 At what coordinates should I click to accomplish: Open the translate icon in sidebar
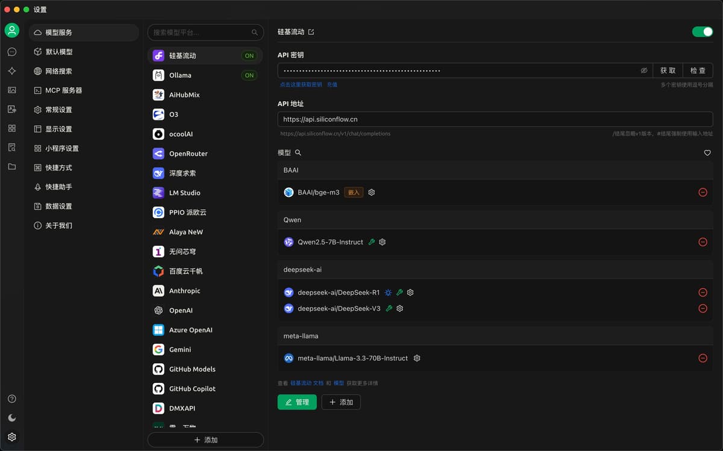click(12, 109)
